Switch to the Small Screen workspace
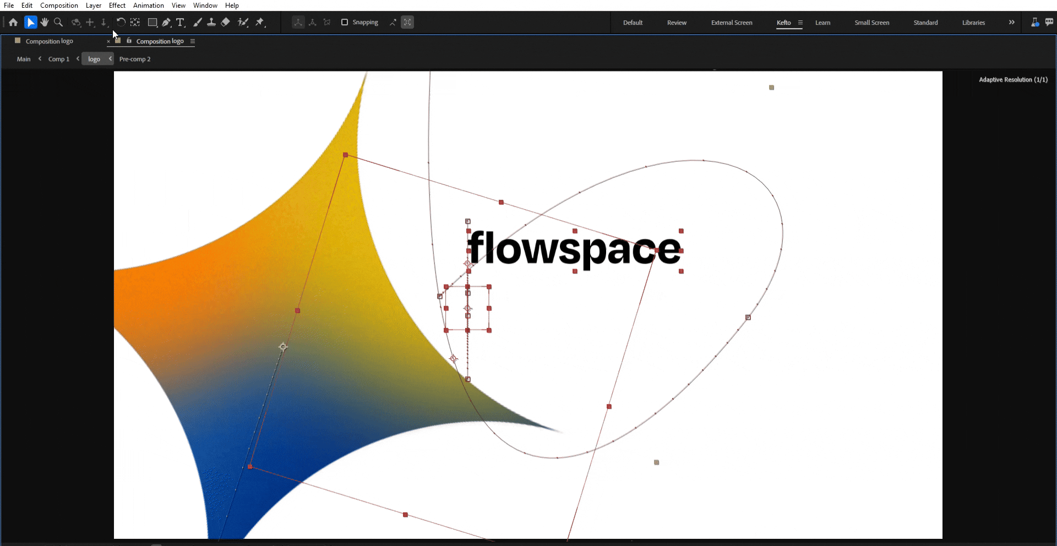Screen dimensions: 1057x546 [872, 23]
